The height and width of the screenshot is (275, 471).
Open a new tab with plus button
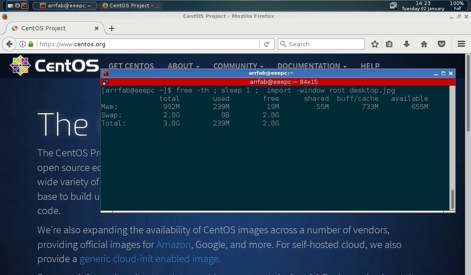[x=112, y=28]
